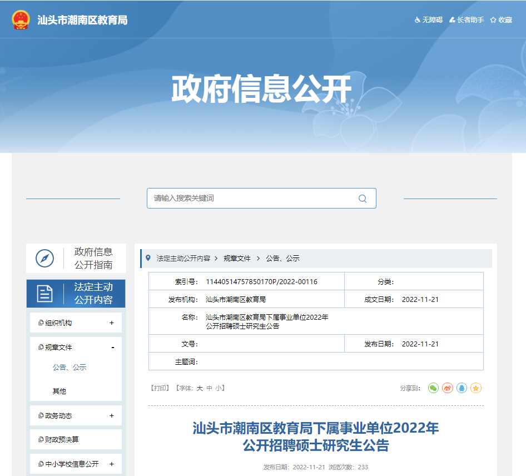526x476 pixels.
Task: Click the 主题词 label
Action: [x=186, y=362]
